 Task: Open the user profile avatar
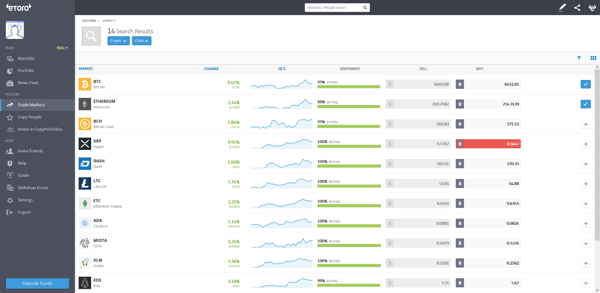click(15, 30)
